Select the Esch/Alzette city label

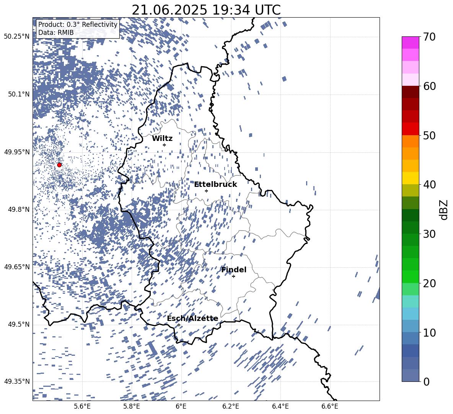[x=193, y=318]
